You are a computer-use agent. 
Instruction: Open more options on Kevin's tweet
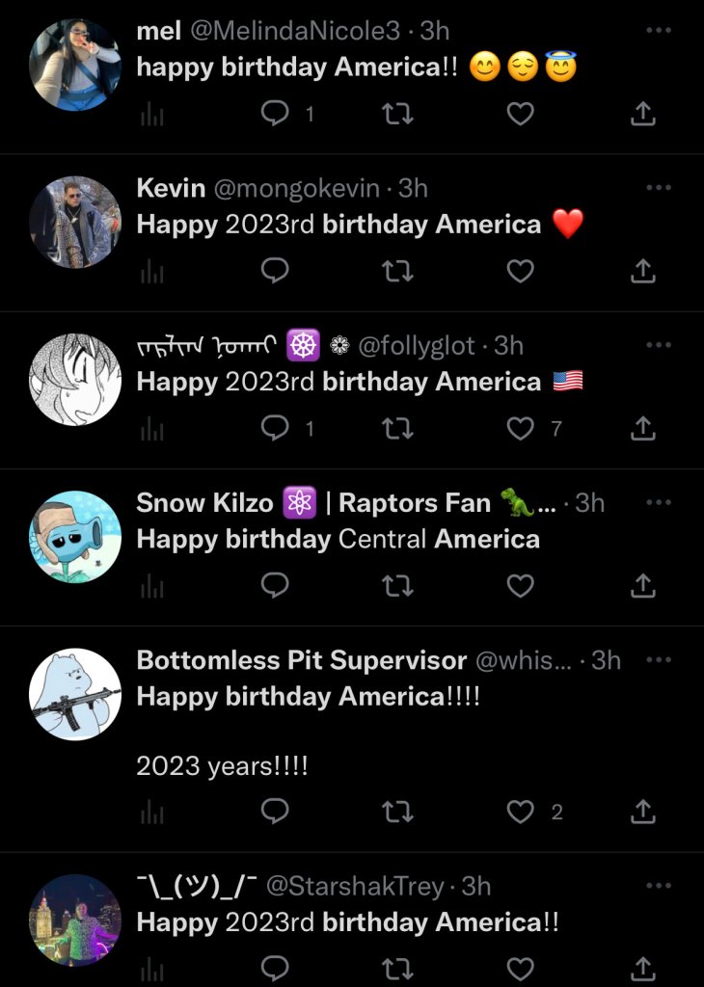(x=659, y=187)
